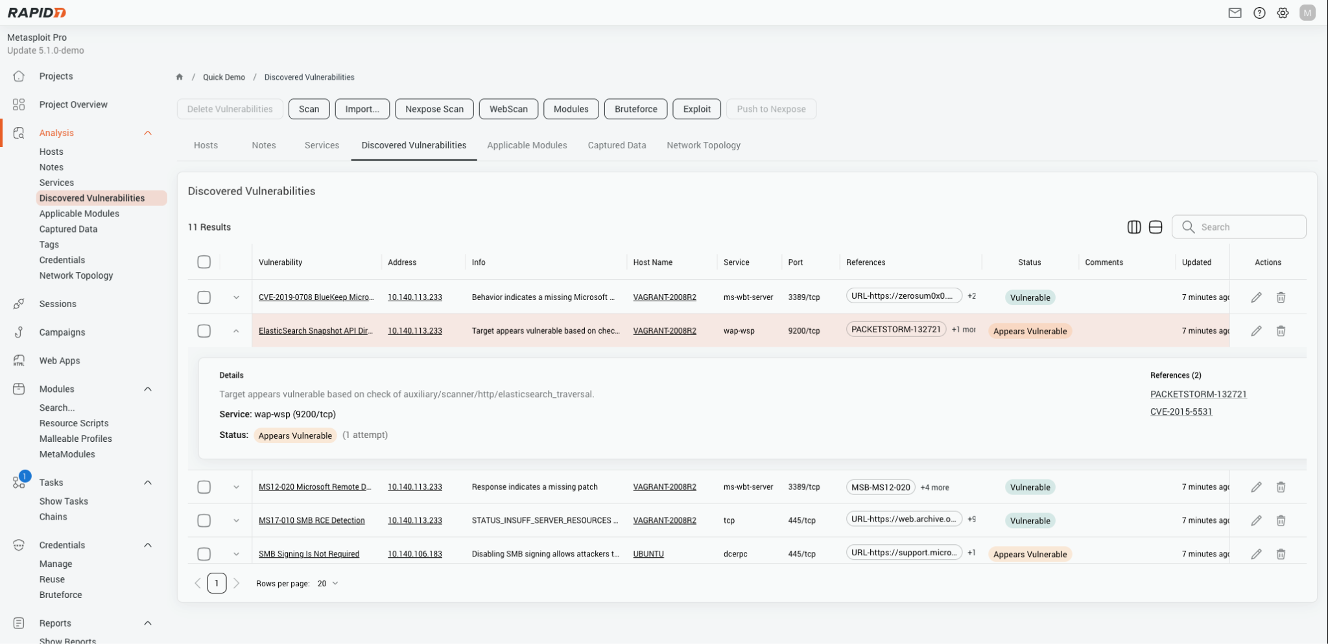Click the Rapid7 logo
The width and height of the screenshot is (1328, 644).
(x=37, y=12)
